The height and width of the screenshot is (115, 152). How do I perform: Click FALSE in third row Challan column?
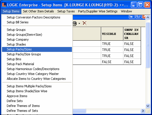pyautogui.click(x=132, y=56)
